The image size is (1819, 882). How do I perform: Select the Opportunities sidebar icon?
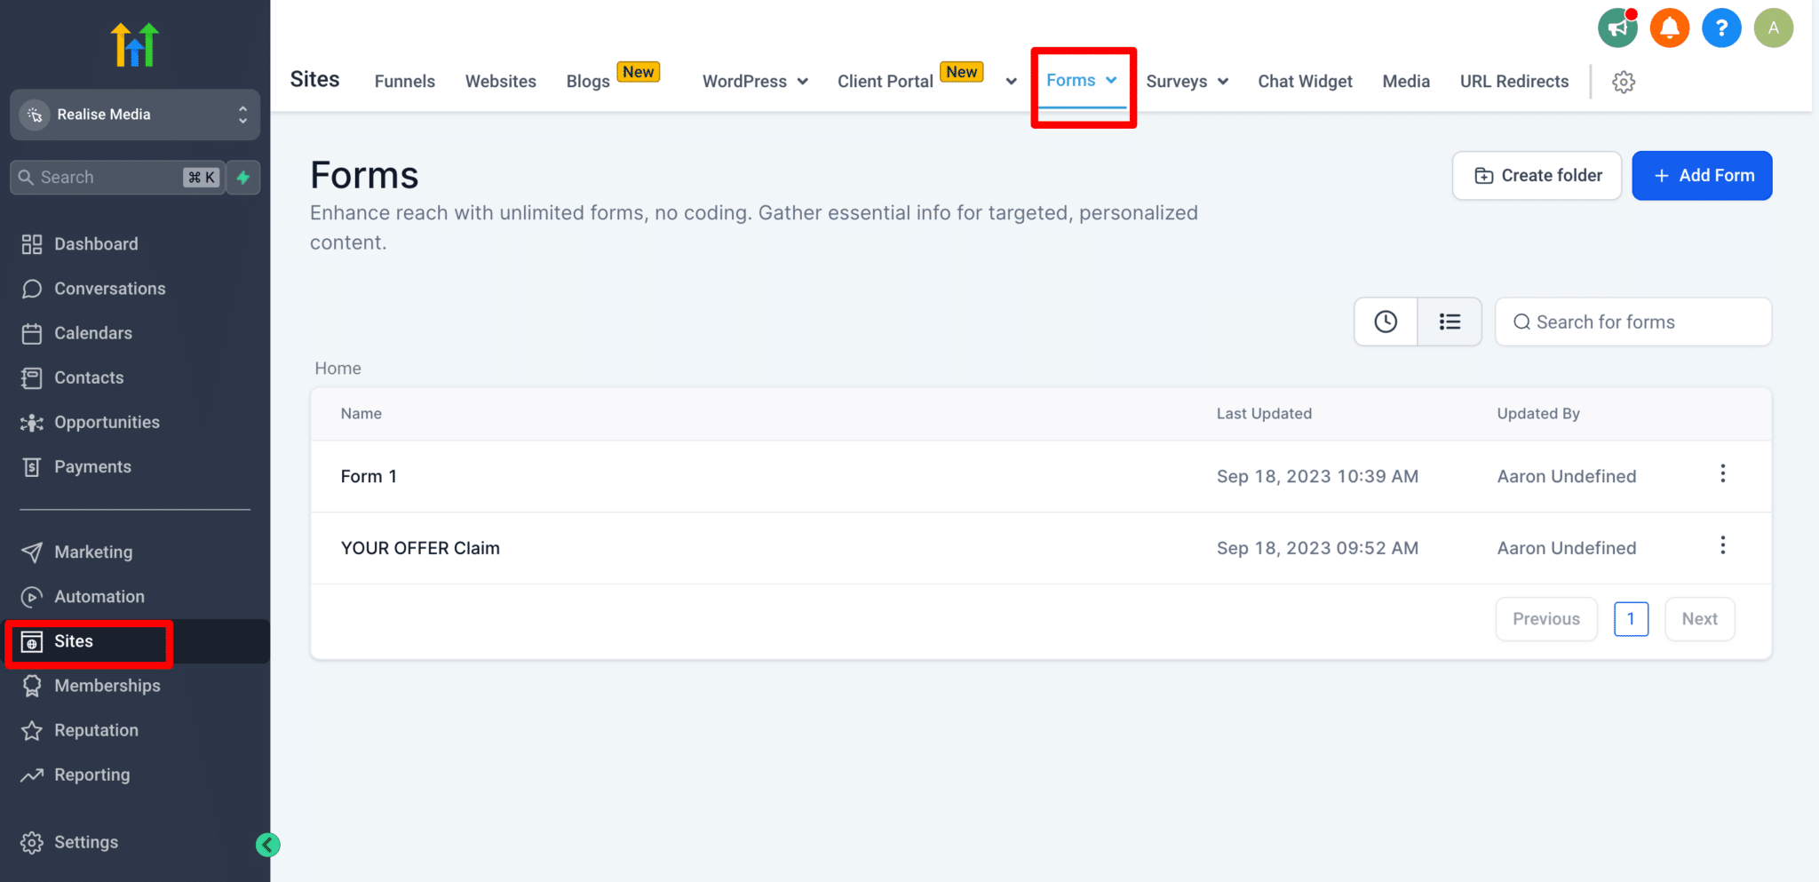pyautogui.click(x=31, y=422)
